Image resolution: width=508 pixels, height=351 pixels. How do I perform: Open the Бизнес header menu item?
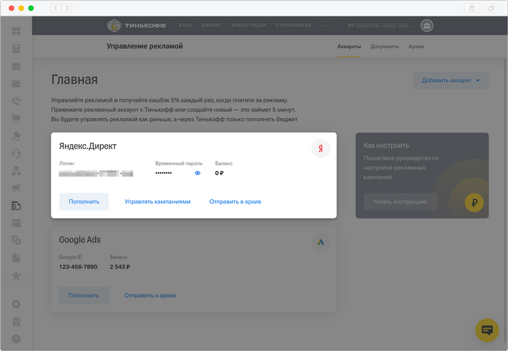coord(212,25)
